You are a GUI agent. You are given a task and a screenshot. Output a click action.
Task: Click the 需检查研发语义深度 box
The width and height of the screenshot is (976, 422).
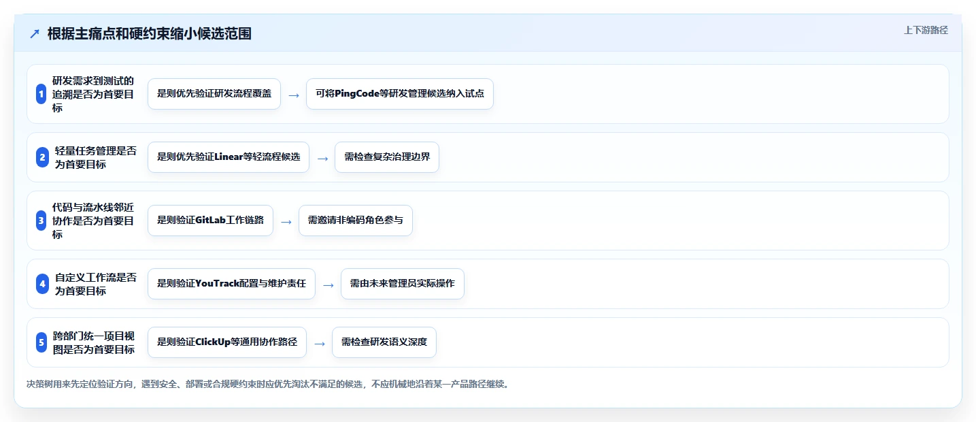tap(384, 342)
